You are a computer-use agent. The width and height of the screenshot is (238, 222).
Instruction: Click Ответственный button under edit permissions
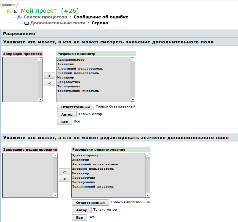[90, 203]
